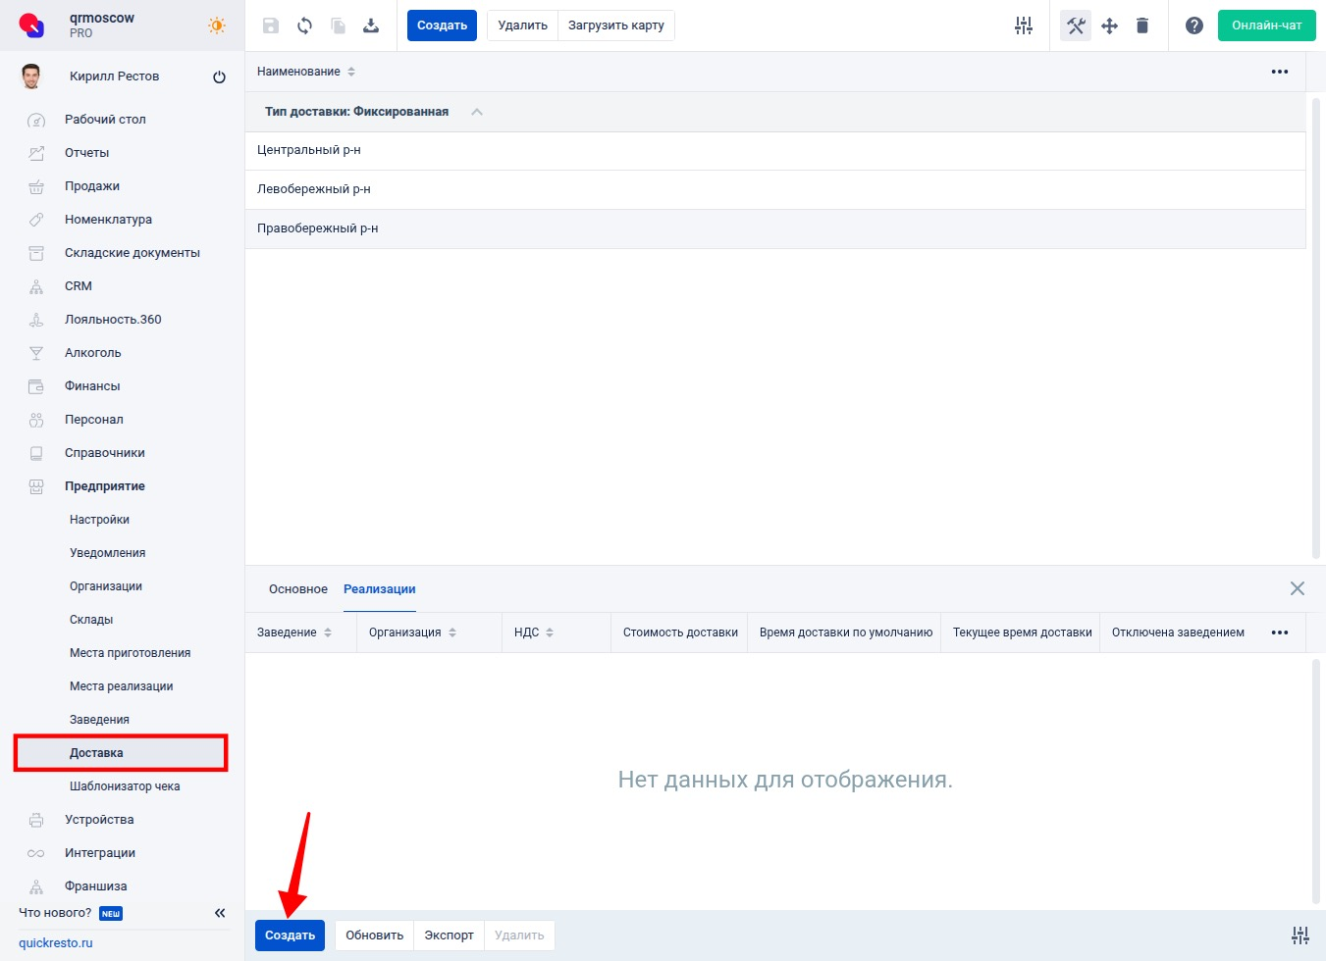Toggle the sun light theme switch
This screenshot has height=961, width=1326.
(x=217, y=25)
